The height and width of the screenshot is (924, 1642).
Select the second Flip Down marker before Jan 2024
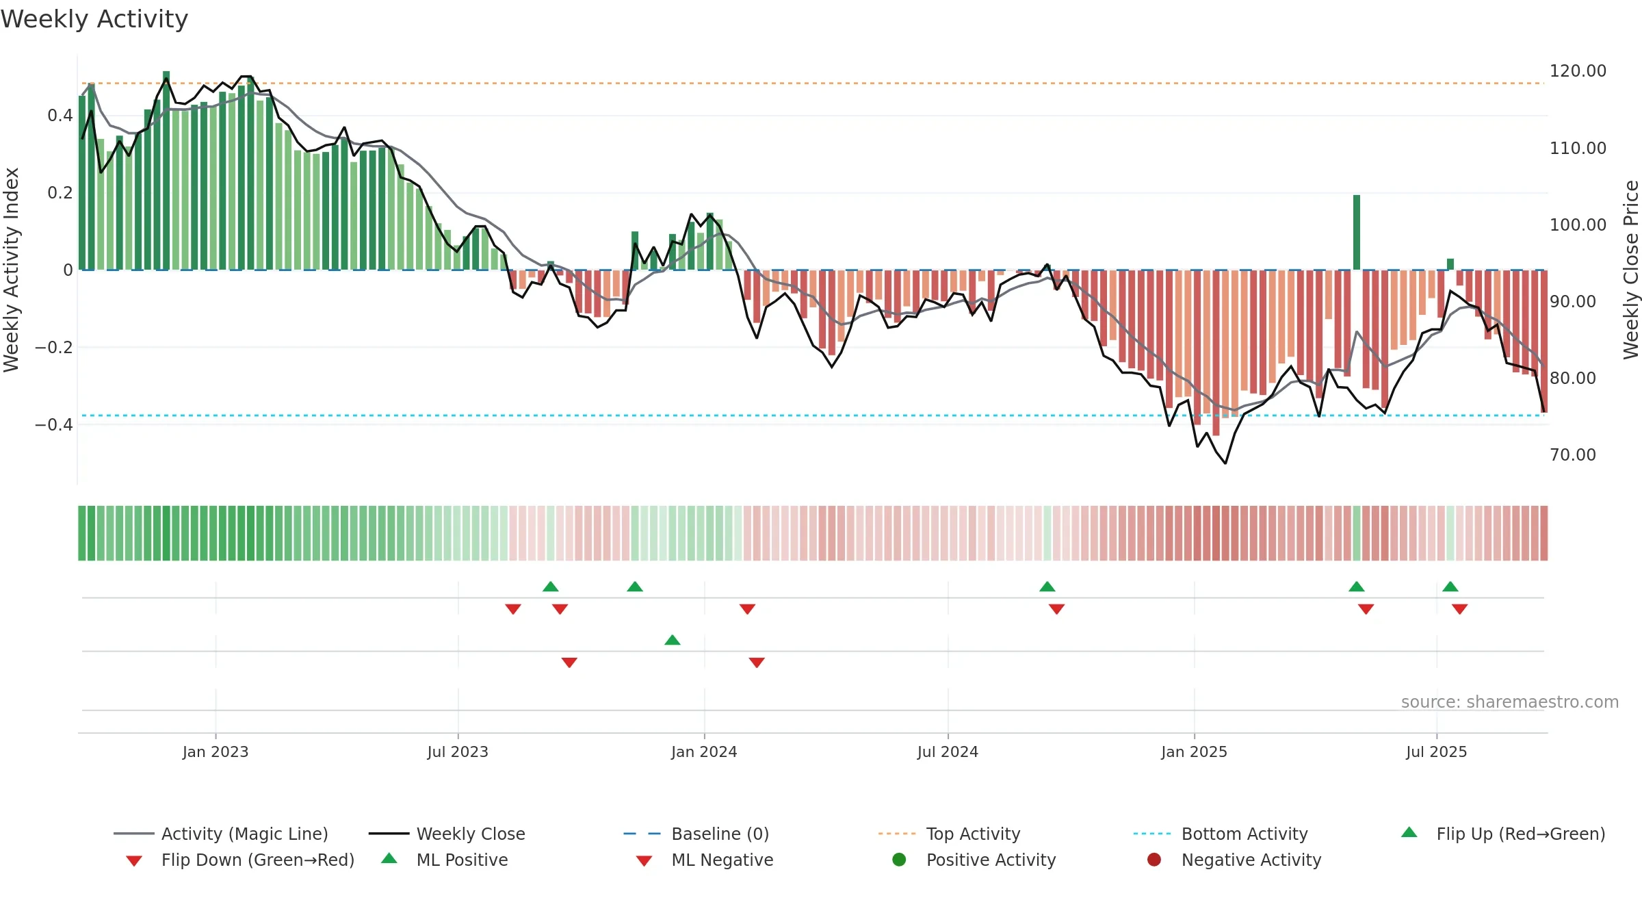[x=560, y=609]
